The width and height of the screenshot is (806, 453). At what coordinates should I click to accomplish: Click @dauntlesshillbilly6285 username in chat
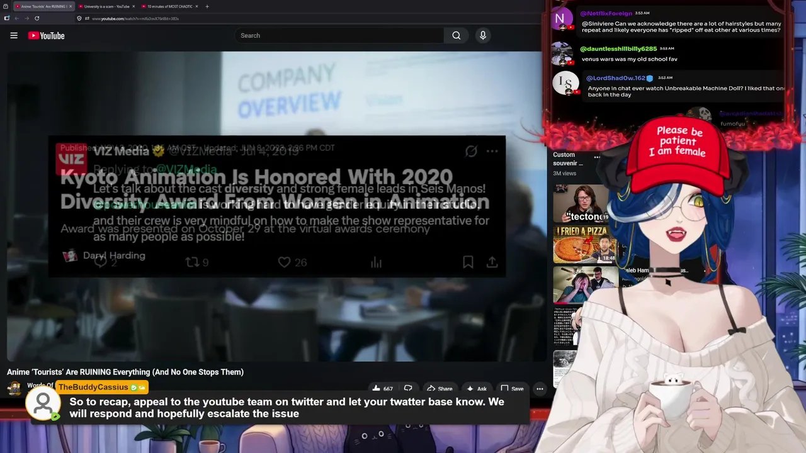tap(618, 48)
